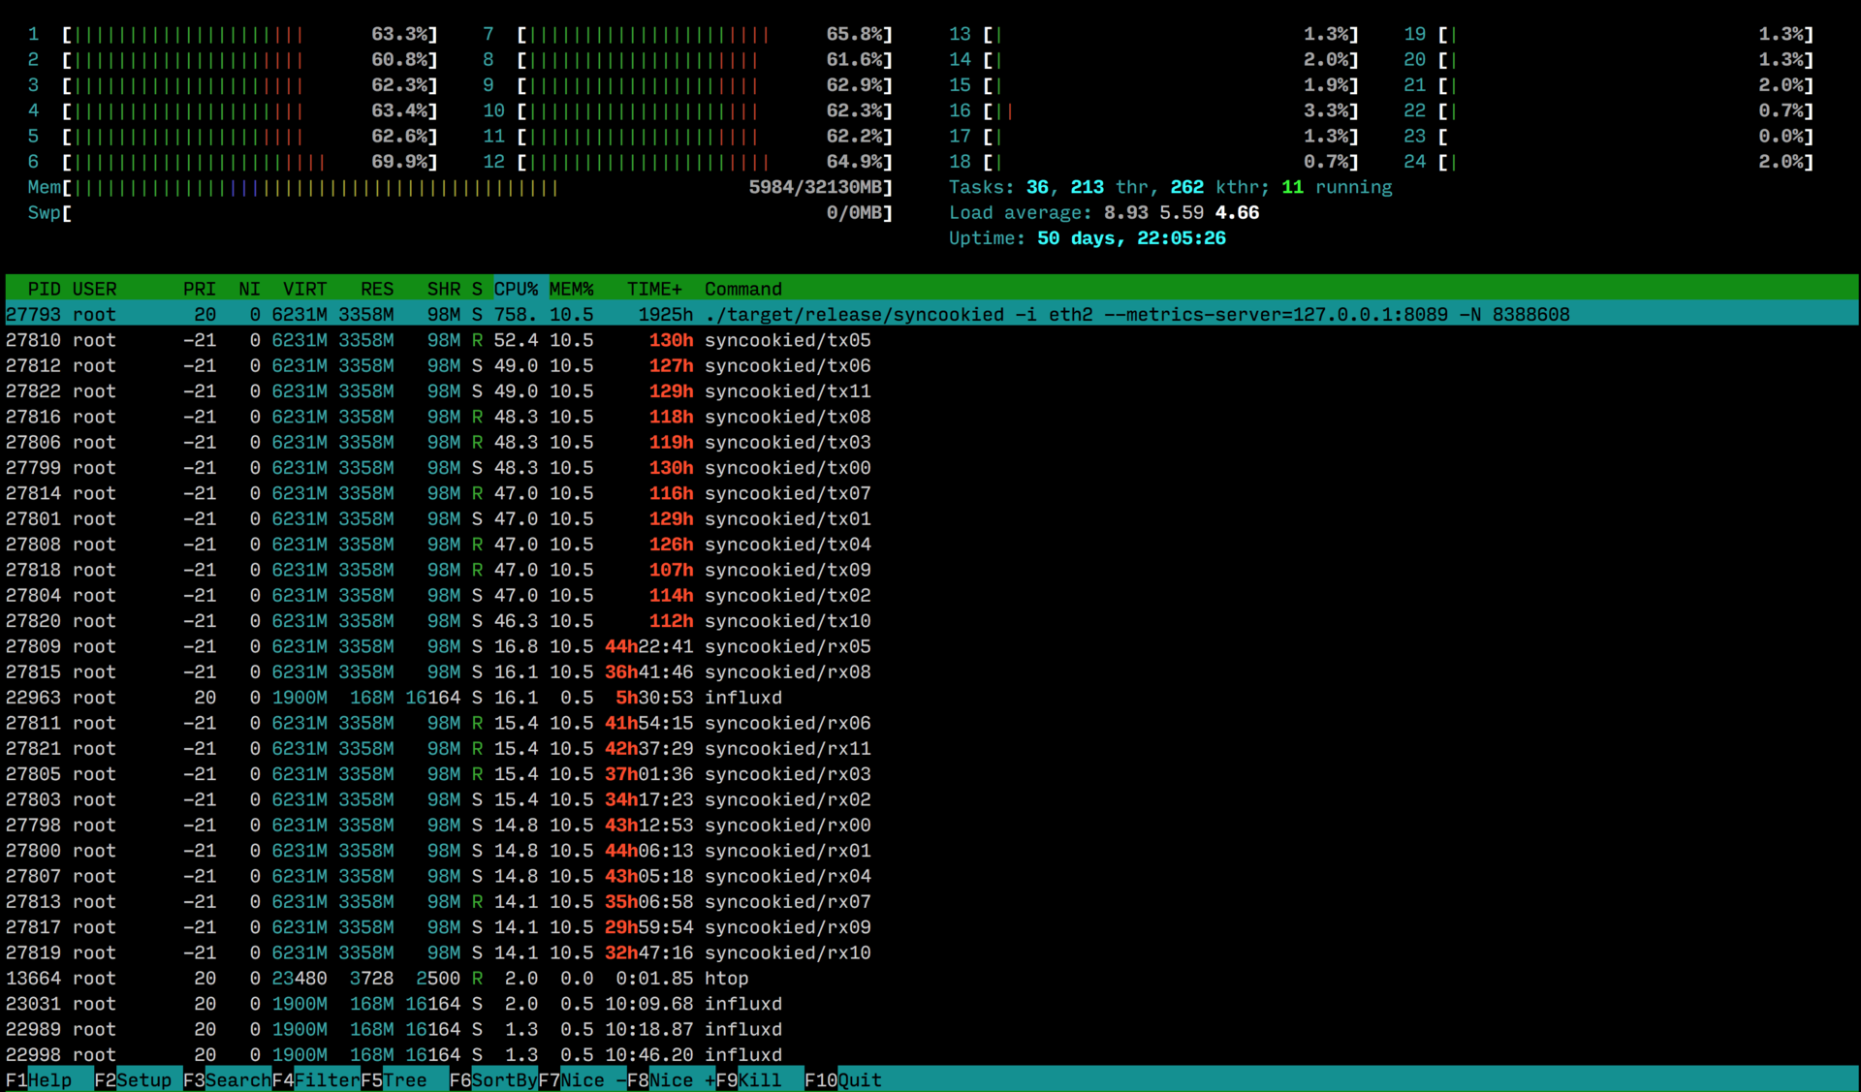Switch to Tree view using F5
This screenshot has width=1861, height=1092.
(397, 1079)
